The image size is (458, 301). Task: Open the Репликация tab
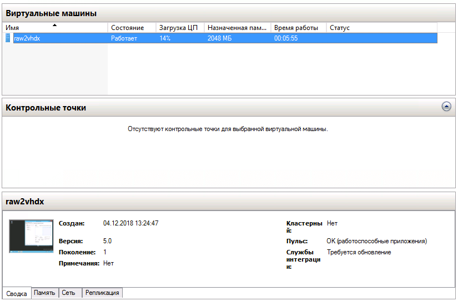[102, 293]
